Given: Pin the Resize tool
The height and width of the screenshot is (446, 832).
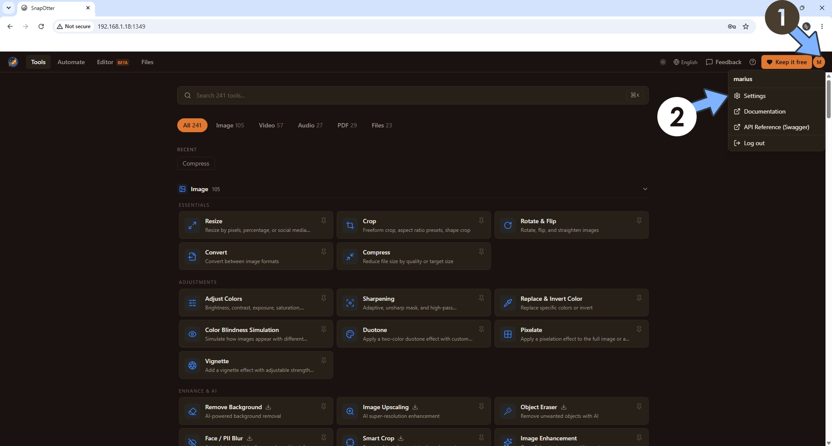Looking at the screenshot, I should [x=324, y=221].
